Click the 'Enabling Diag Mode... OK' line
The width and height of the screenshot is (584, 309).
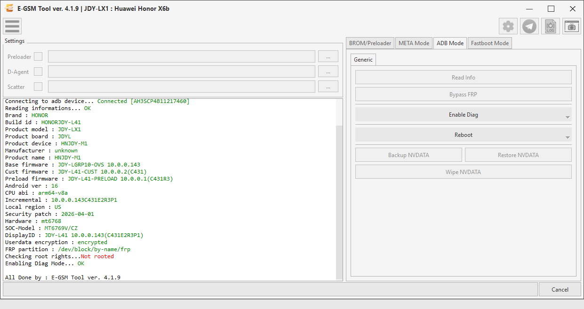coord(45,263)
